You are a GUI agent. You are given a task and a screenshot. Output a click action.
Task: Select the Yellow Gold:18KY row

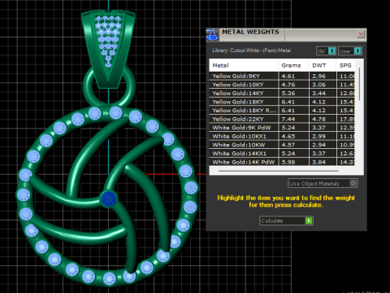(282, 102)
